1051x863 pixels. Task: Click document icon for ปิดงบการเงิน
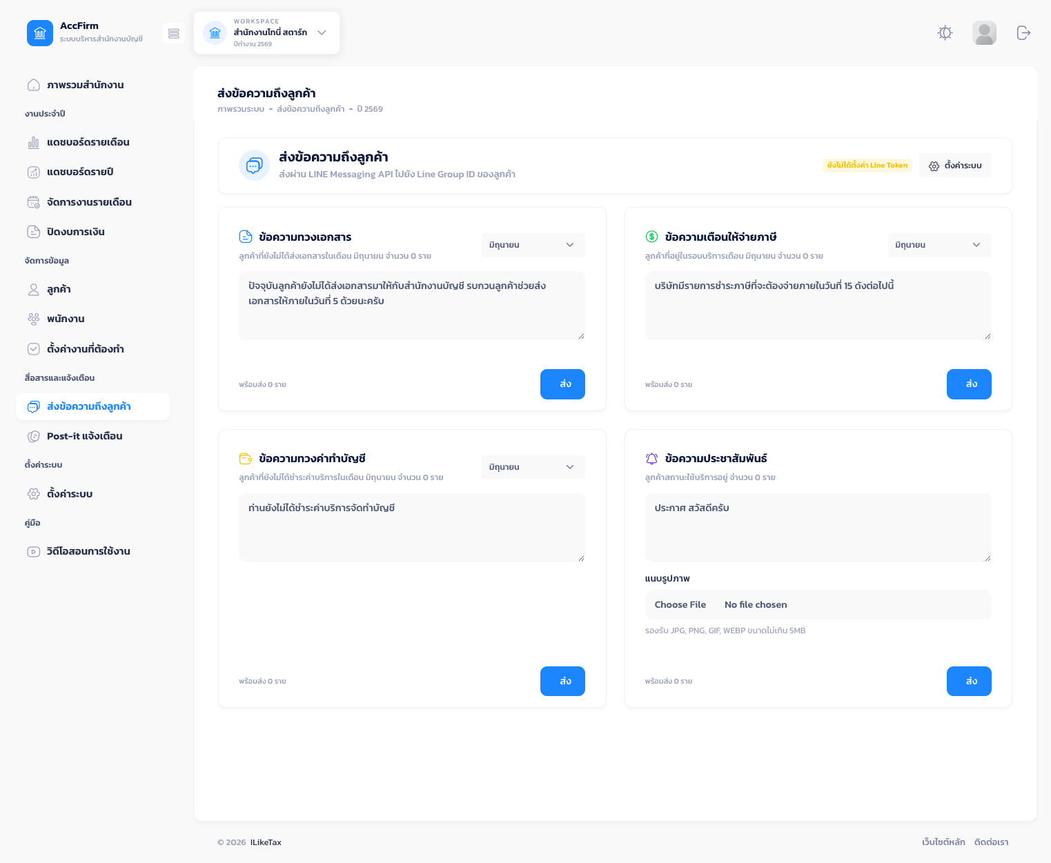tap(33, 232)
